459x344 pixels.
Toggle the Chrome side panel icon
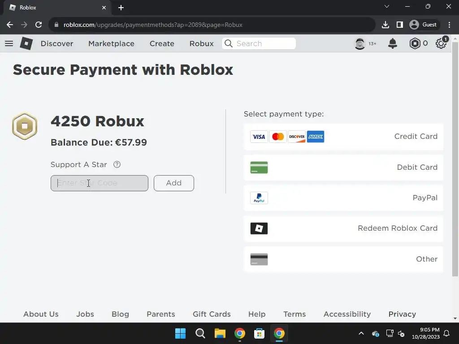tap(399, 25)
